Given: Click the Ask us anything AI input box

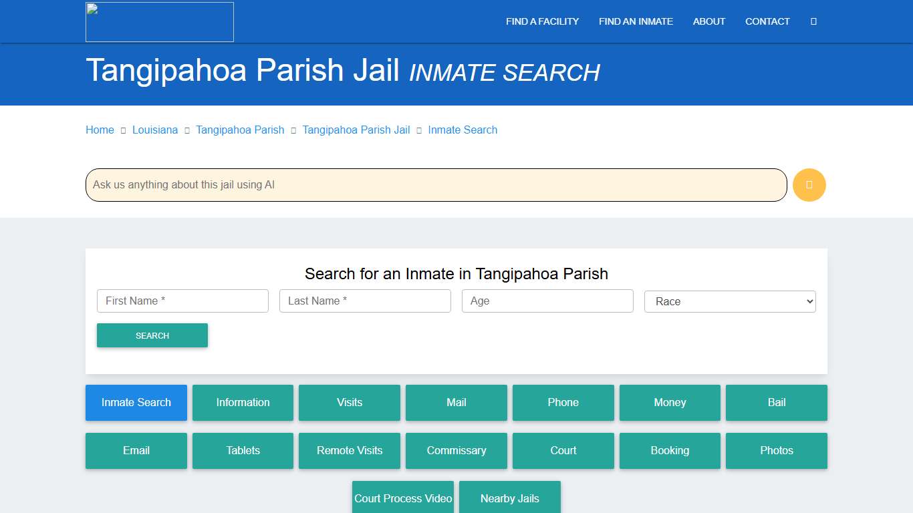Looking at the screenshot, I should click(434, 185).
